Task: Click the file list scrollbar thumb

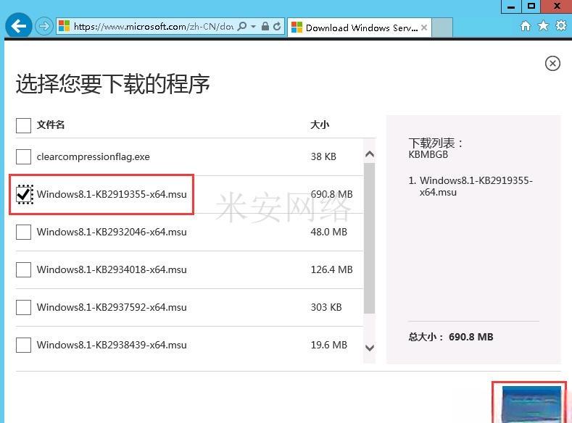Action: coord(370,238)
